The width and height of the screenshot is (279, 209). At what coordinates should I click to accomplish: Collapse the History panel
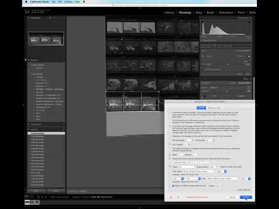(29, 129)
